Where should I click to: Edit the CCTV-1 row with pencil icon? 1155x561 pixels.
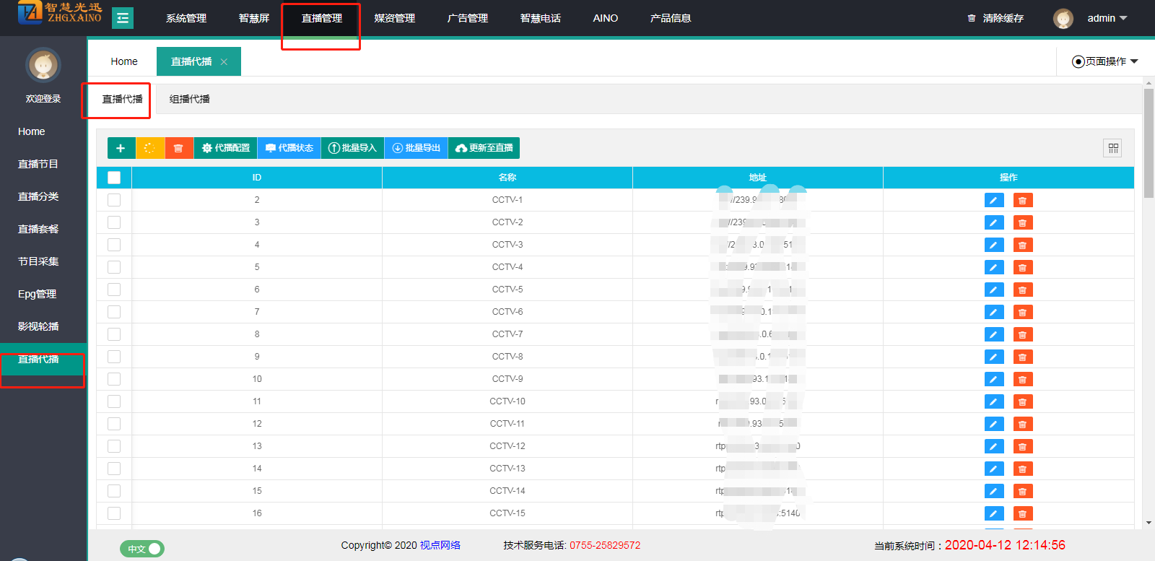[x=993, y=200]
